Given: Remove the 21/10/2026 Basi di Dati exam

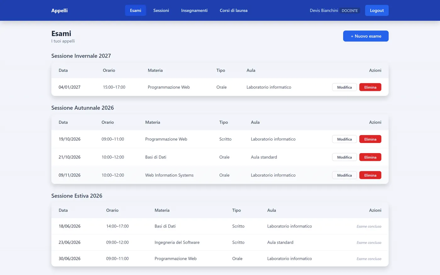Looking at the screenshot, I should [370, 157].
